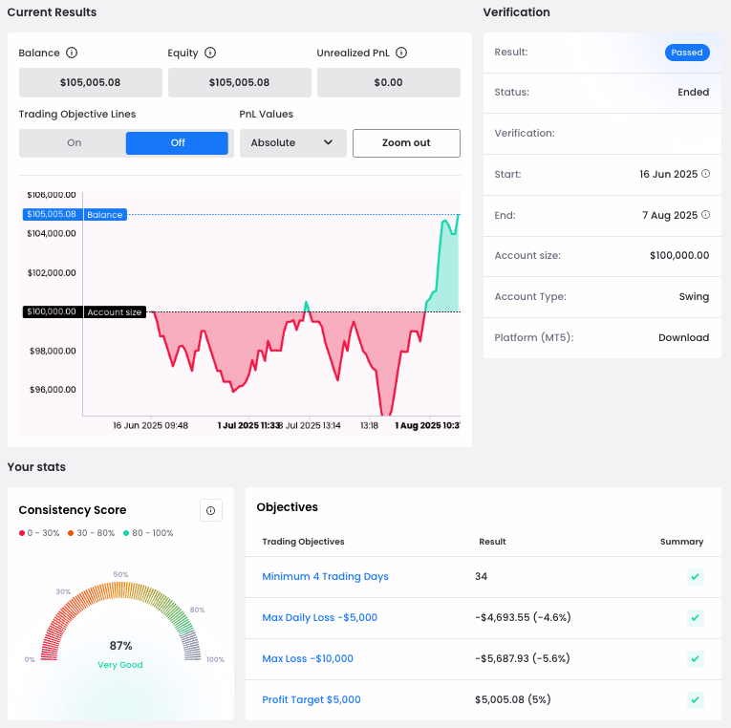Click the info icon beside Equity
The image size is (731, 728).
[210, 53]
